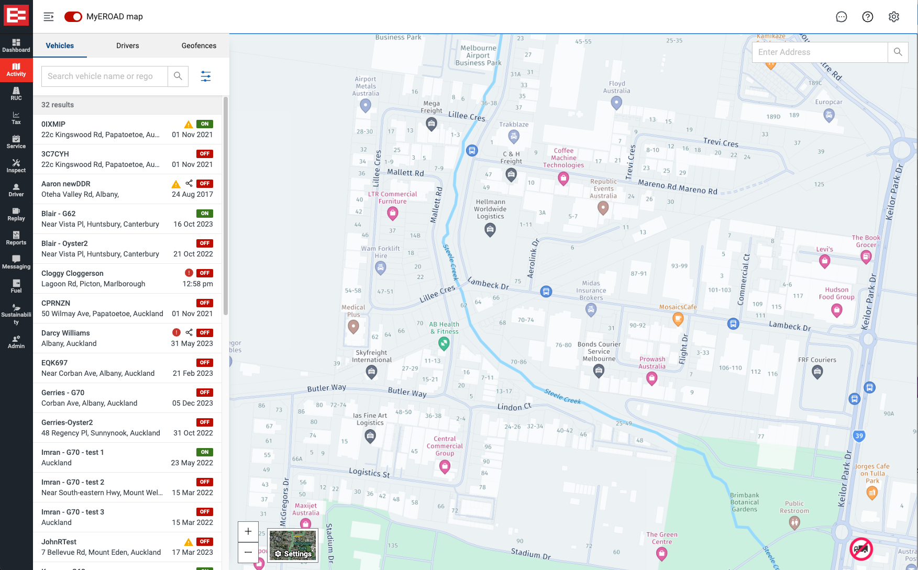Open the help question mark icon
The height and width of the screenshot is (570, 918).
coord(868,17)
